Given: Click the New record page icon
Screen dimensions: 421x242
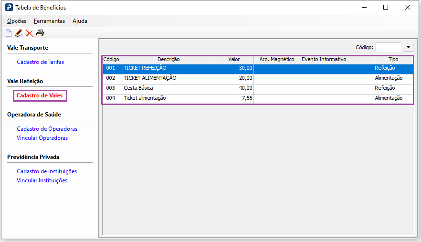Looking at the screenshot, I should [x=9, y=33].
